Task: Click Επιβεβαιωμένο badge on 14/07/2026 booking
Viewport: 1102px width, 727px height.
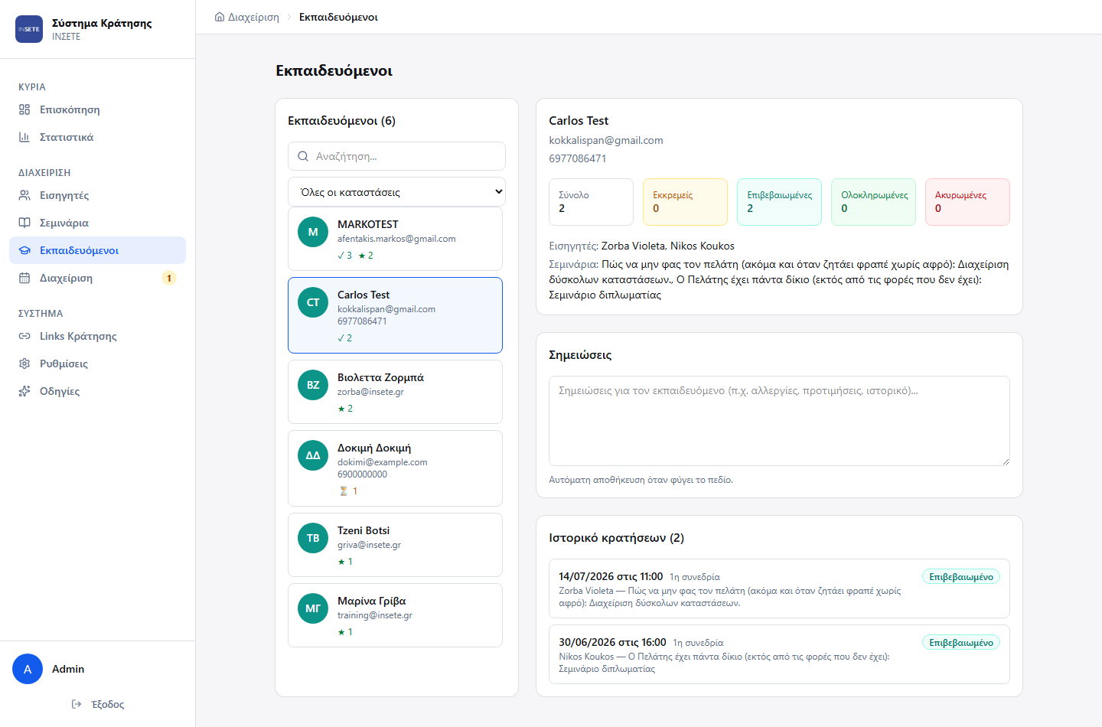Action: (x=961, y=577)
